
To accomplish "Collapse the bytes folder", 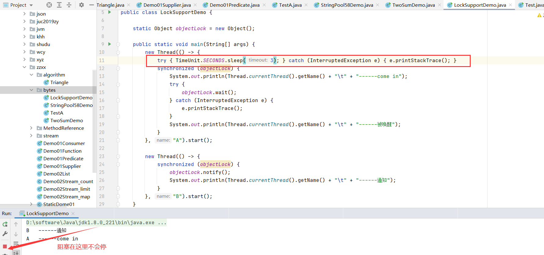I will 31,90.
